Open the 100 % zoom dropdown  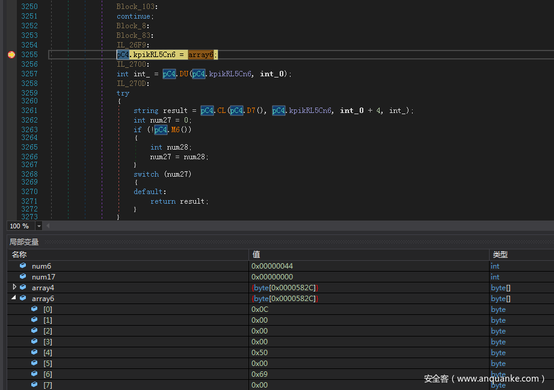click(x=39, y=226)
